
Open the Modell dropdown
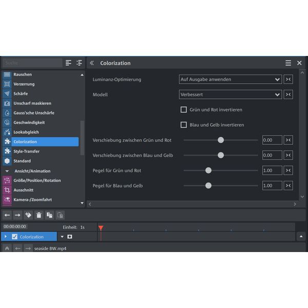click(230, 94)
